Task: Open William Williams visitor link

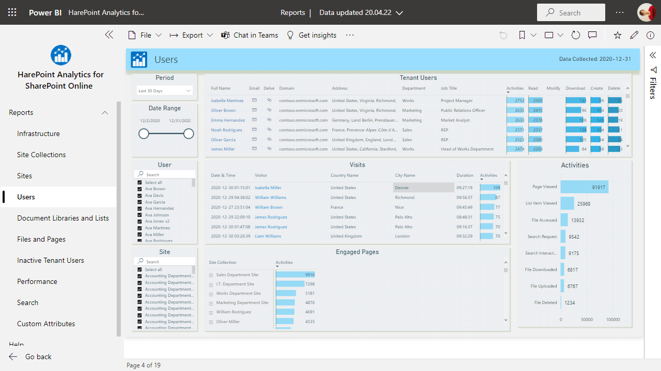Action: [270, 197]
